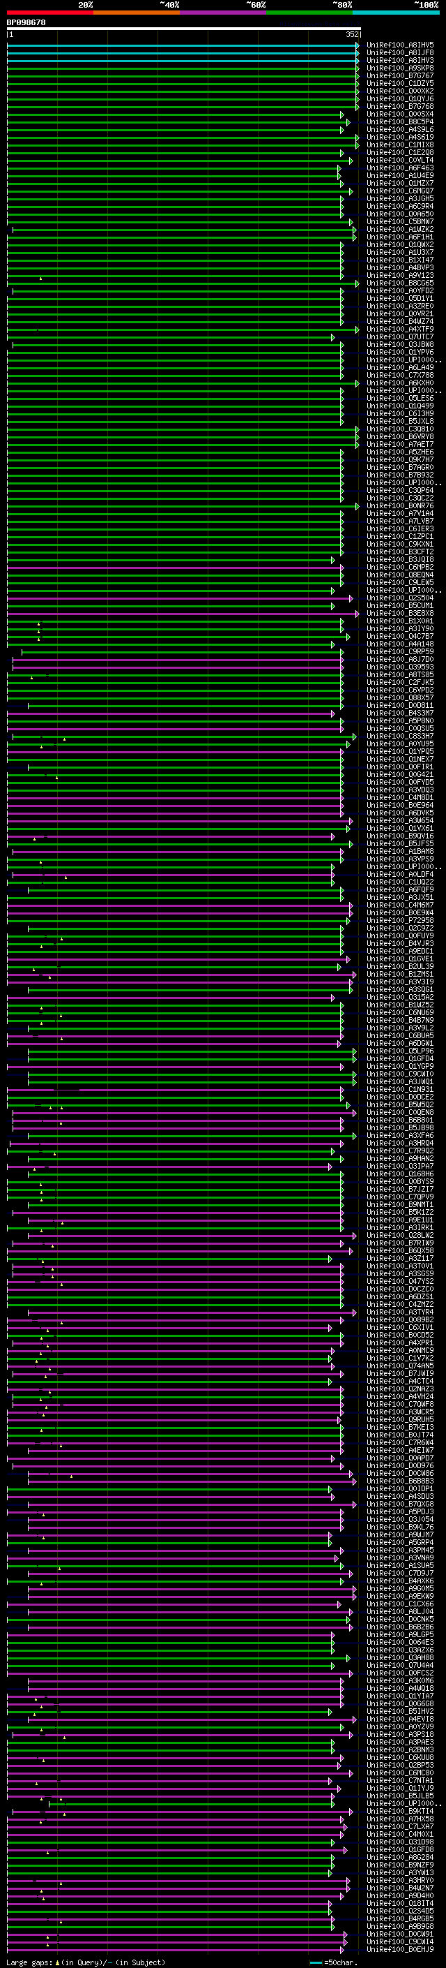
Task: Select hit UniRef100_B6VRY8
Action: point(400,437)
